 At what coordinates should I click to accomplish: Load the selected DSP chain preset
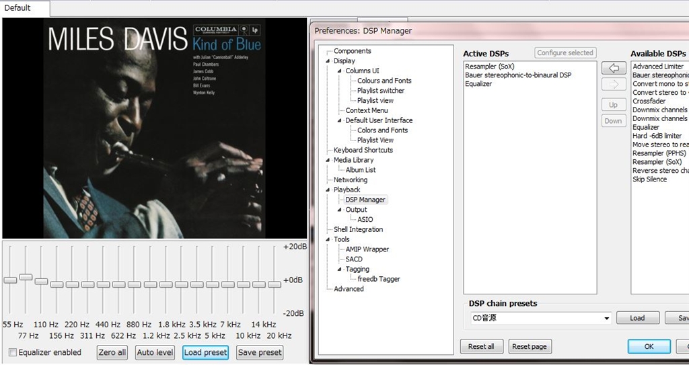pyautogui.click(x=638, y=318)
